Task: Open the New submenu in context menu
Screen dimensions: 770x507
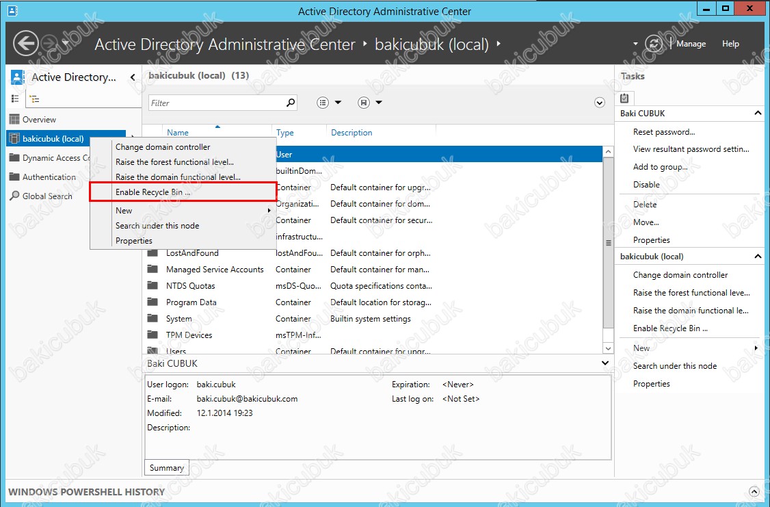Action: (183, 210)
